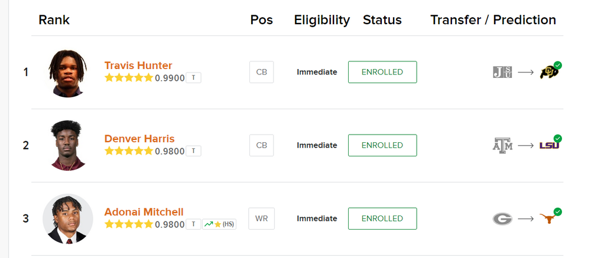Click the Colorado Buffaloes logo for Travis Hunter
This screenshot has height=258, width=591.
pyautogui.click(x=549, y=72)
